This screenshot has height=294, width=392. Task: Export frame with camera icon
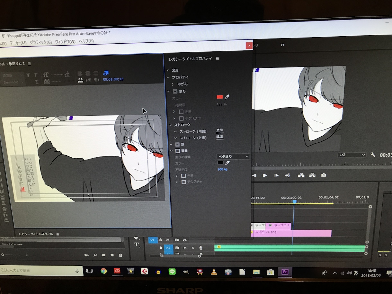coord(324,175)
